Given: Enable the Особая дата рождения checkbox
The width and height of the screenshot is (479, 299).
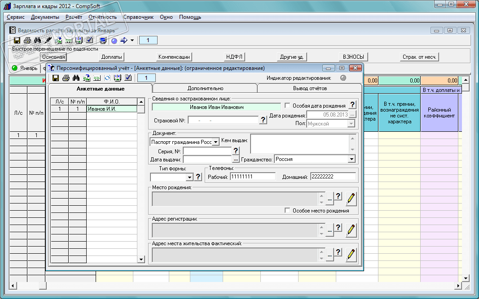Looking at the screenshot, I should 287,105.
